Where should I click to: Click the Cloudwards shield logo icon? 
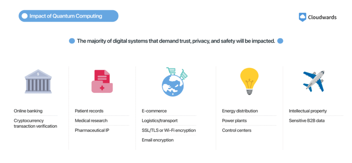coord(302,17)
